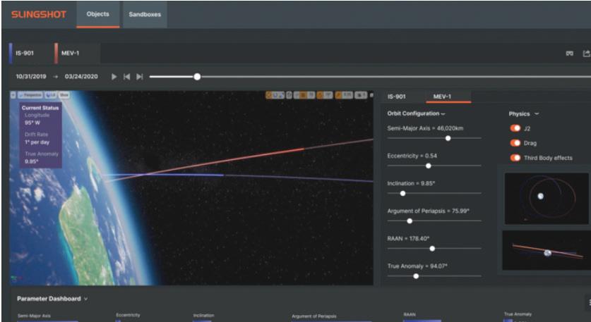Open the Sandboxes tab
This screenshot has width=591, height=322.
pos(145,14)
